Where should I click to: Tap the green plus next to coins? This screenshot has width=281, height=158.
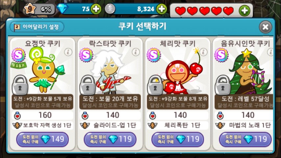pyautogui.click(x=162, y=9)
